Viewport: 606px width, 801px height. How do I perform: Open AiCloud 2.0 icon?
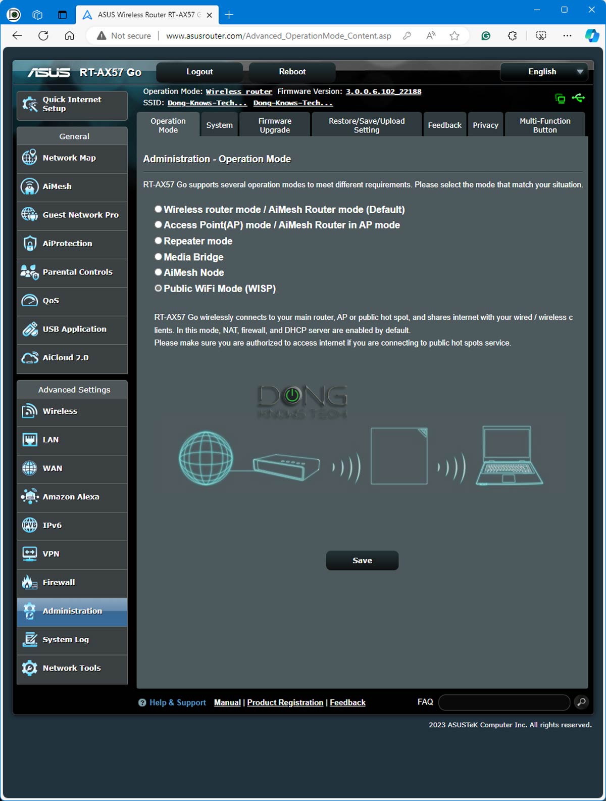click(x=29, y=358)
